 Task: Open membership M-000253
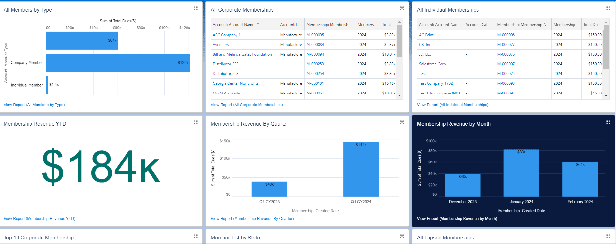315,64
